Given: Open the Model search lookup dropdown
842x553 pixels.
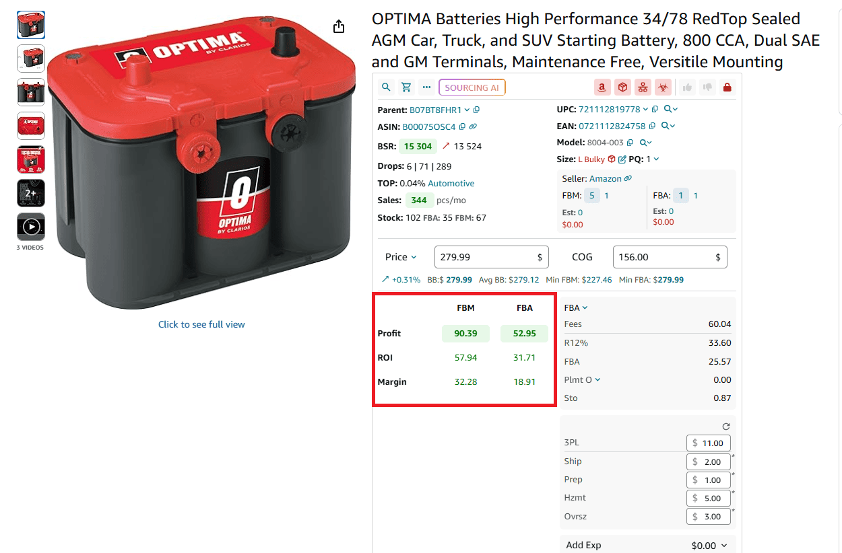Looking at the screenshot, I should (646, 143).
